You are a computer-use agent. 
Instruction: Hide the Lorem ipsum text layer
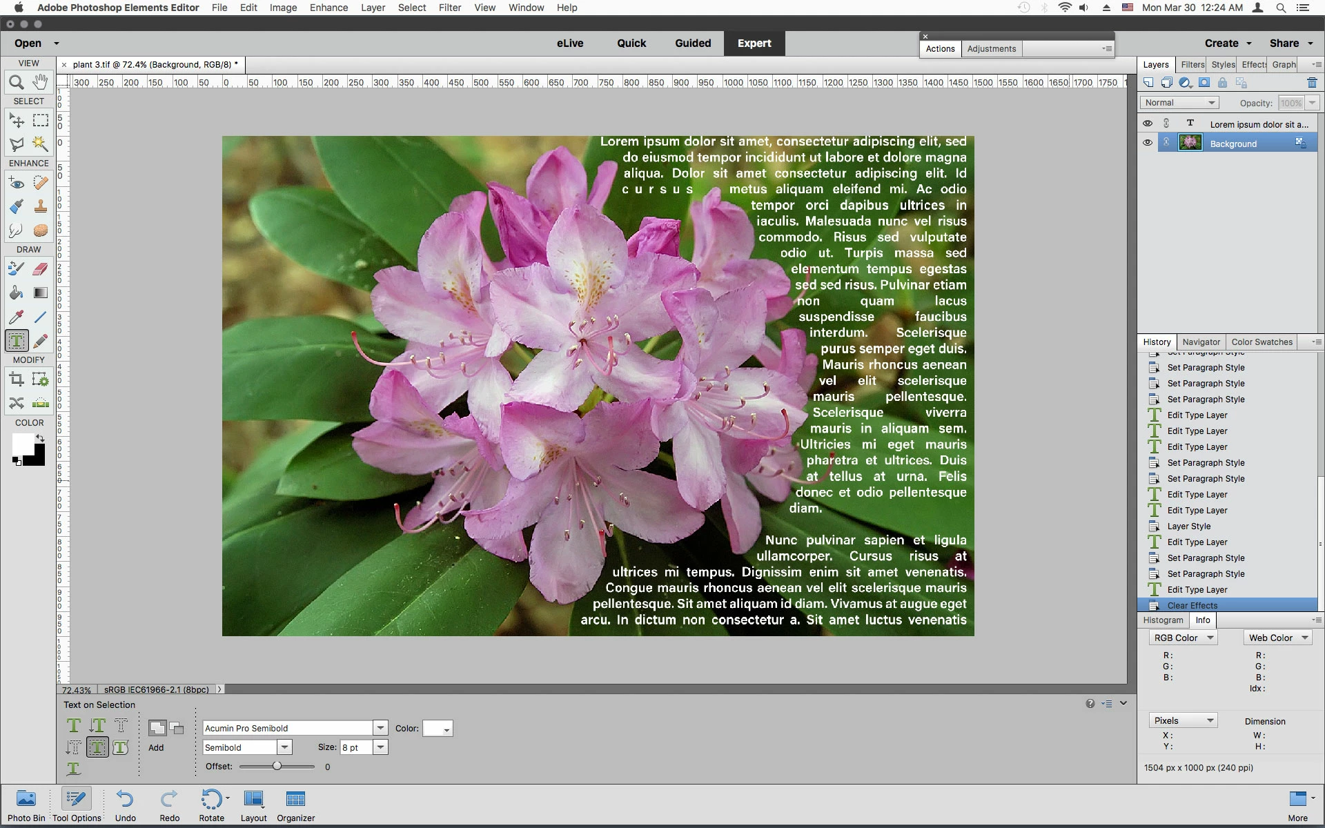(x=1148, y=124)
